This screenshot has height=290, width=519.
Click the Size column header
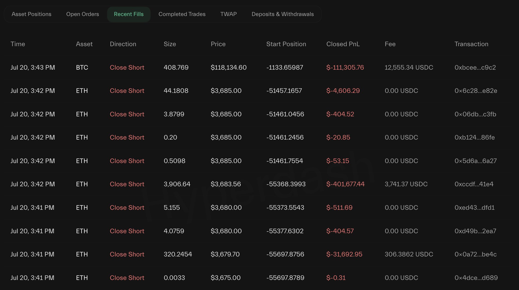tap(170, 44)
